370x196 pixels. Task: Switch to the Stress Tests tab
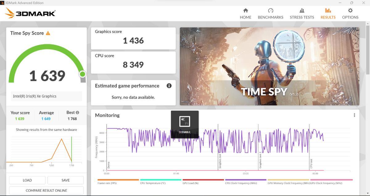302,14
